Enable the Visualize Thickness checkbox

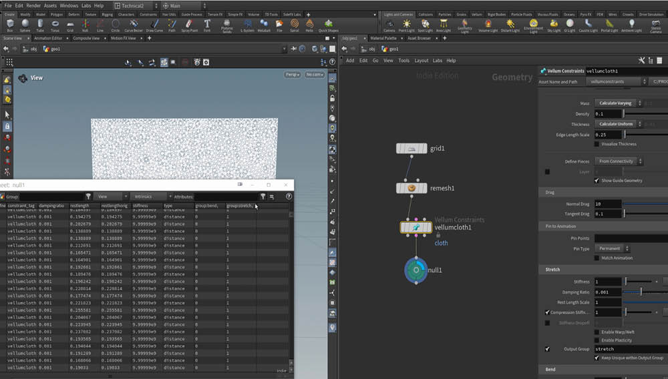click(x=597, y=144)
